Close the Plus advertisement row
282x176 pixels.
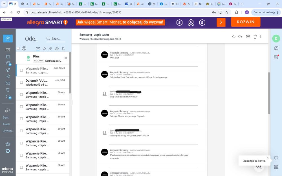pos(66,58)
